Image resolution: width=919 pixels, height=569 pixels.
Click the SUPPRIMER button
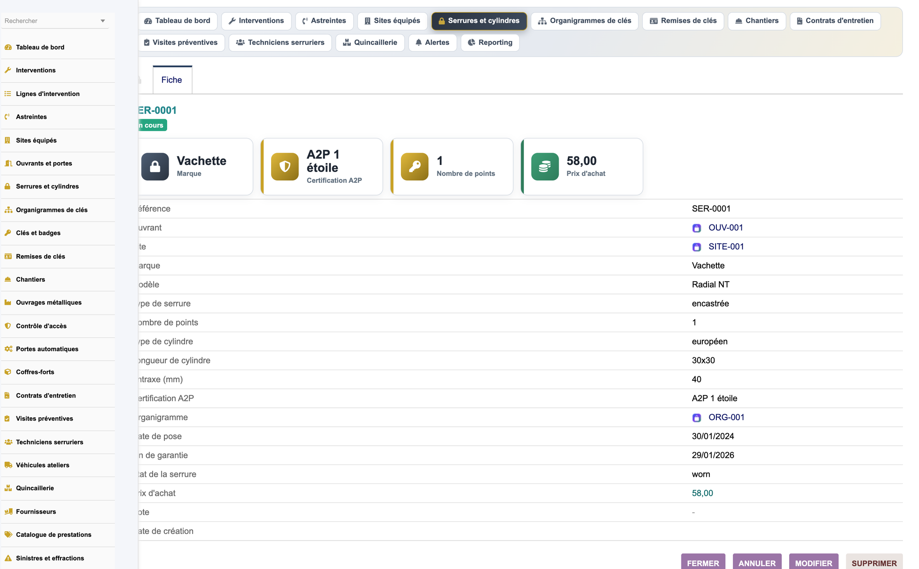coord(874,562)
